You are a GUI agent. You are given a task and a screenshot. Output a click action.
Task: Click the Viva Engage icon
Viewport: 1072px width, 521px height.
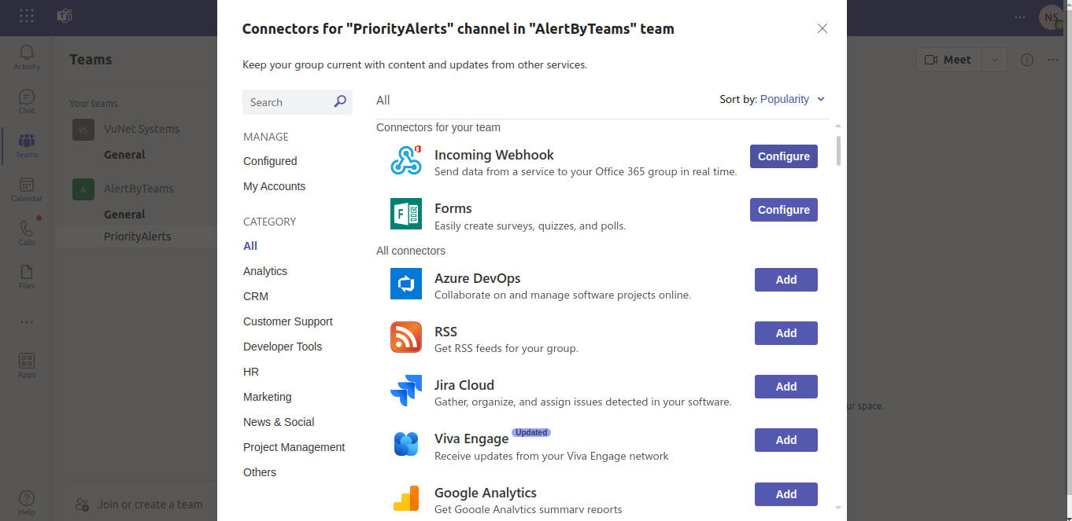(406, 444)
